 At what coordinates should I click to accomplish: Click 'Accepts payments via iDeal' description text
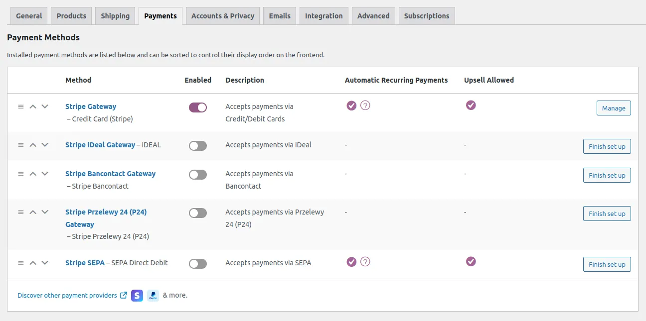268,145
